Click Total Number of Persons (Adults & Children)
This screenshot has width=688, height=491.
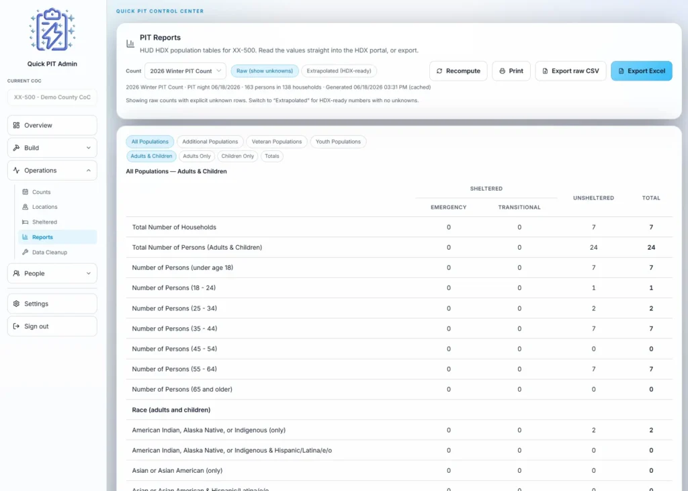197,247
